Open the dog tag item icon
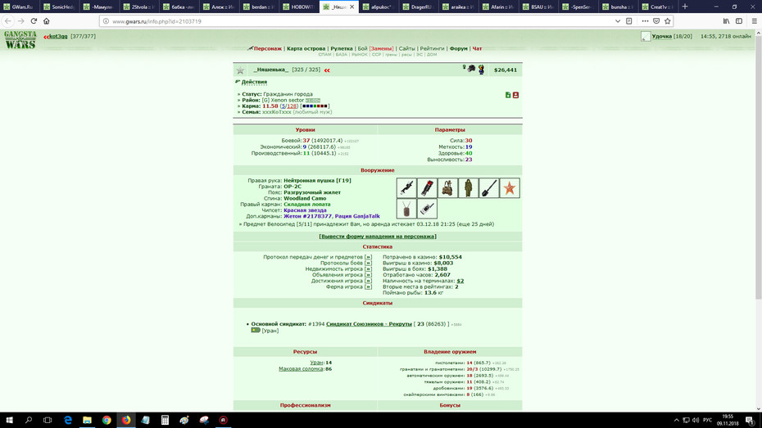 coord(406,209)
